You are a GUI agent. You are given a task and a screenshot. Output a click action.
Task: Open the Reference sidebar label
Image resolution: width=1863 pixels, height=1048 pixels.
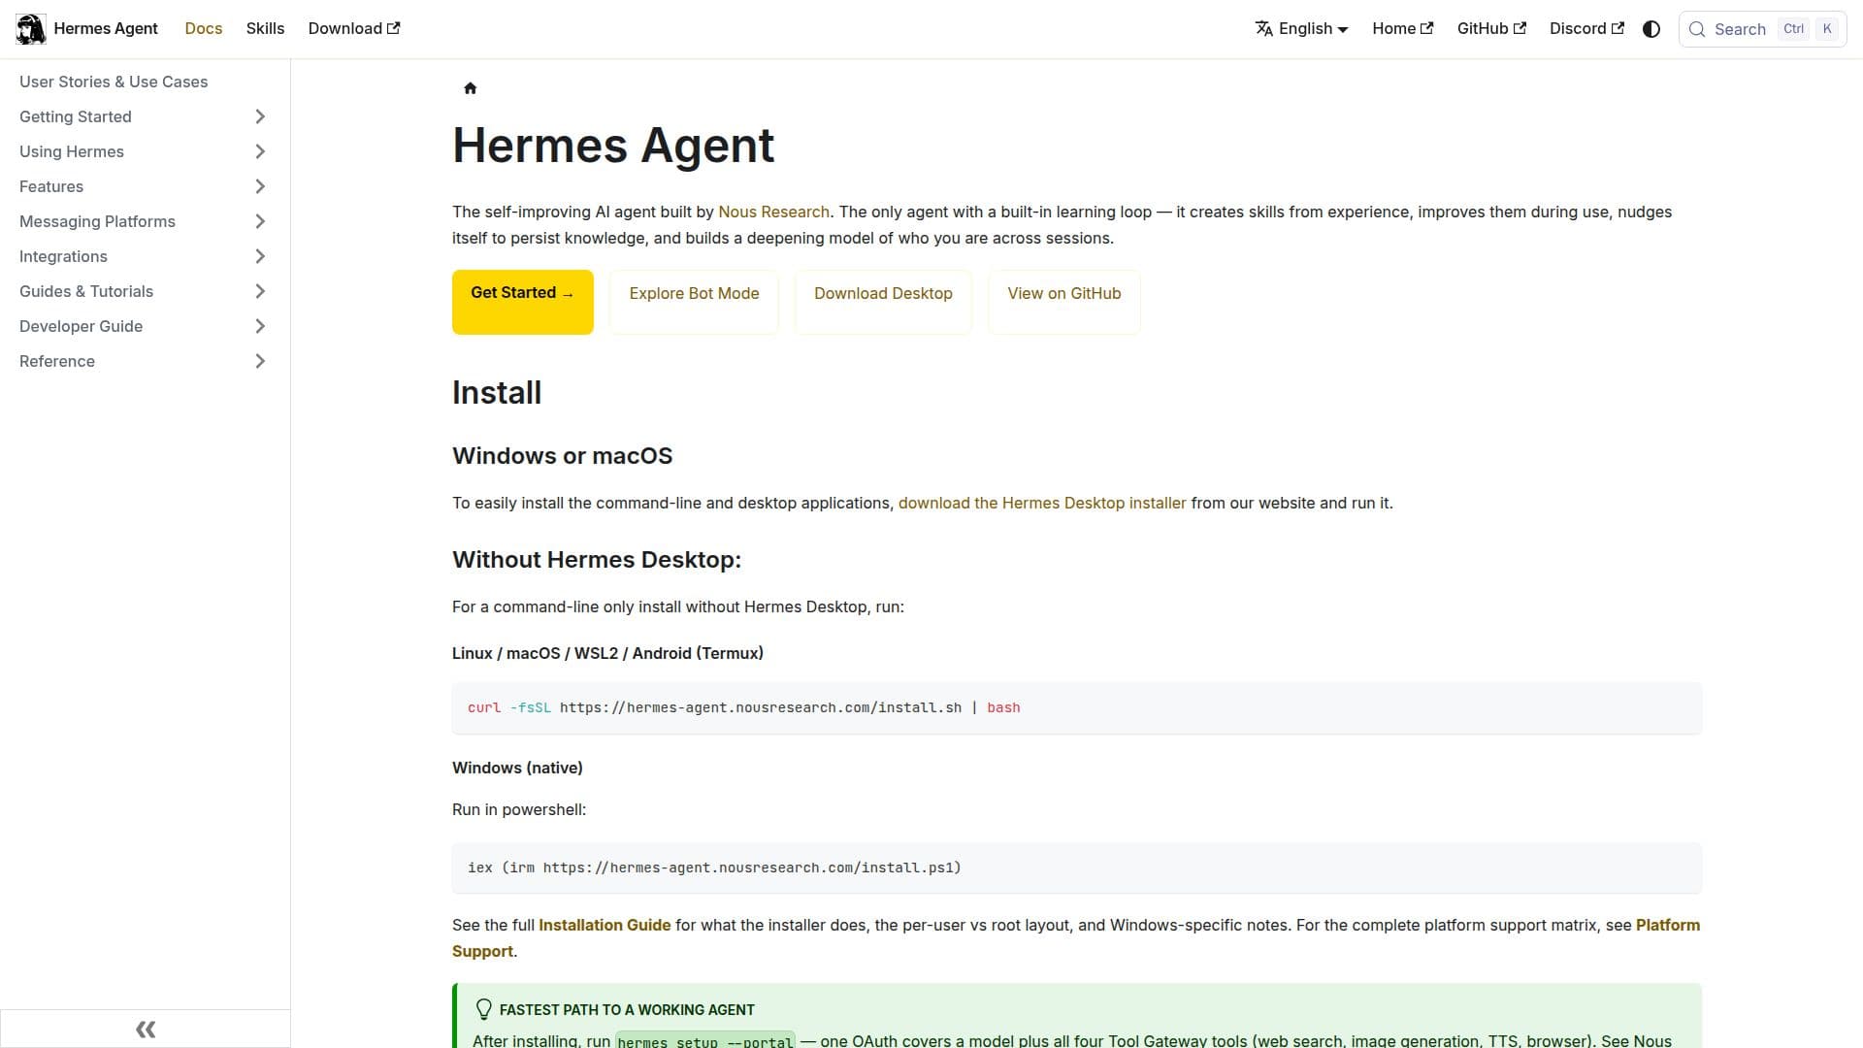tap(57, 361)
